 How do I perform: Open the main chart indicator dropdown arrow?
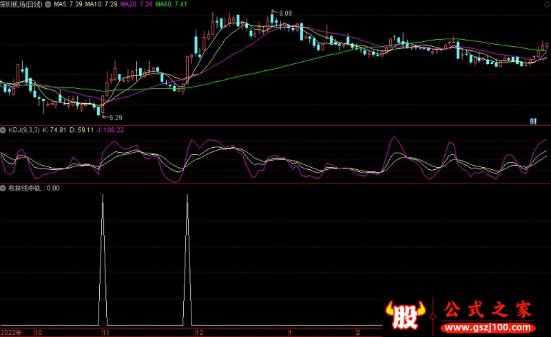tap(48, 5)
